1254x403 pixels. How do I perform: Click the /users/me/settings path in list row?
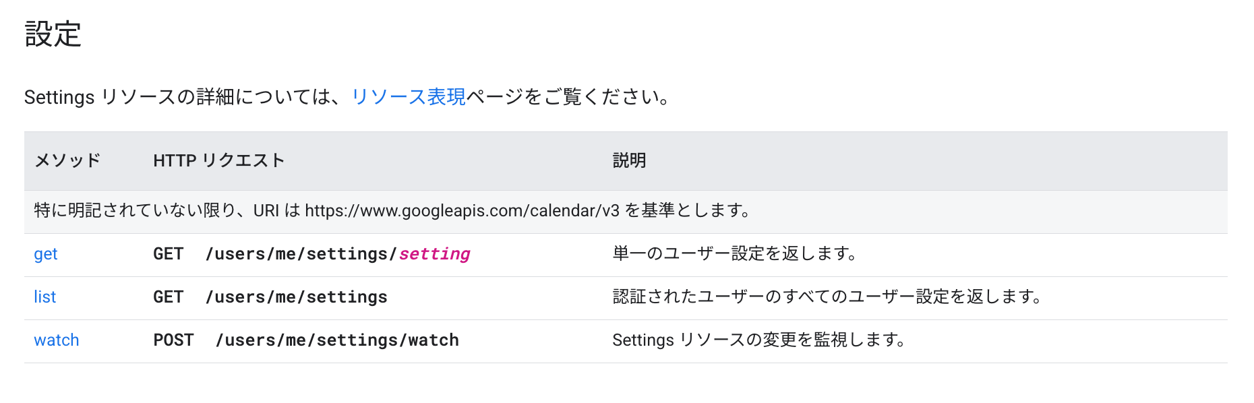click(x=297, y=297)
